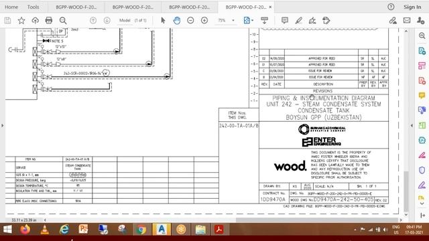Image resolution: width=429 pixels, height=241 pixels.
Task: Switch to AutoCAD in the taskbar
Action: 162,230
